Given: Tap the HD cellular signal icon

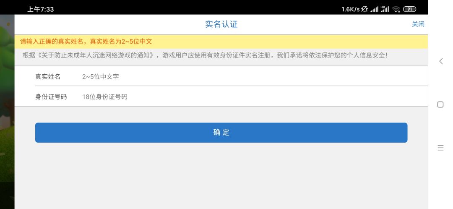Looking at the screenshot, I should (x=385, y=9).
